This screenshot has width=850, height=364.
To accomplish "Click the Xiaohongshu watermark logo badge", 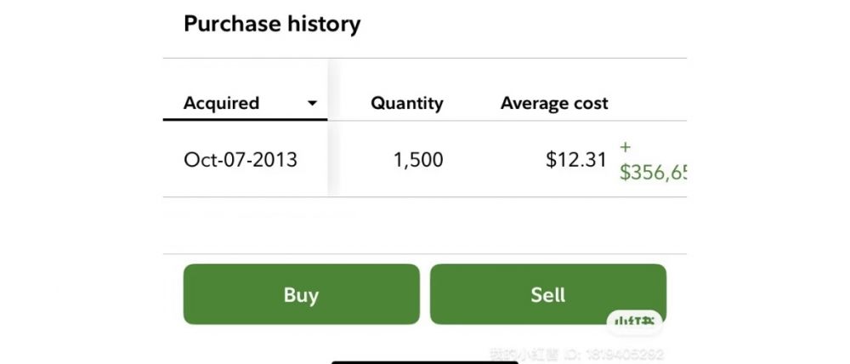I will pos(634,321).
